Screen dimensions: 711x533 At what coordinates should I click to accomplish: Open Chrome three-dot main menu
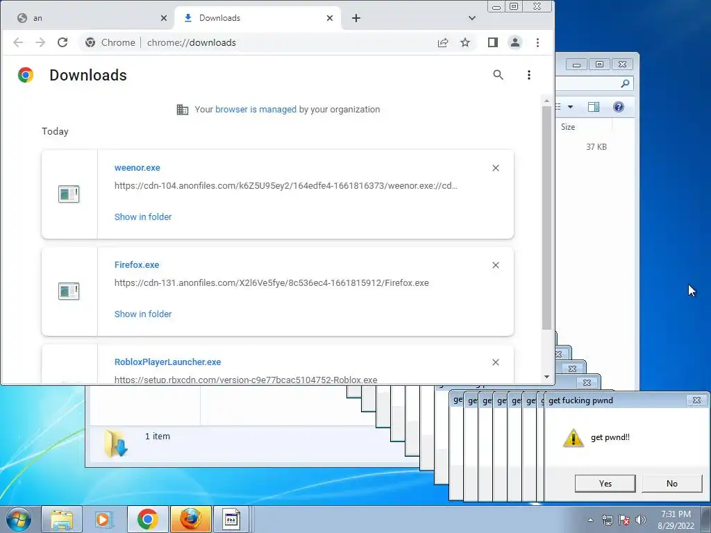(537, 42)
